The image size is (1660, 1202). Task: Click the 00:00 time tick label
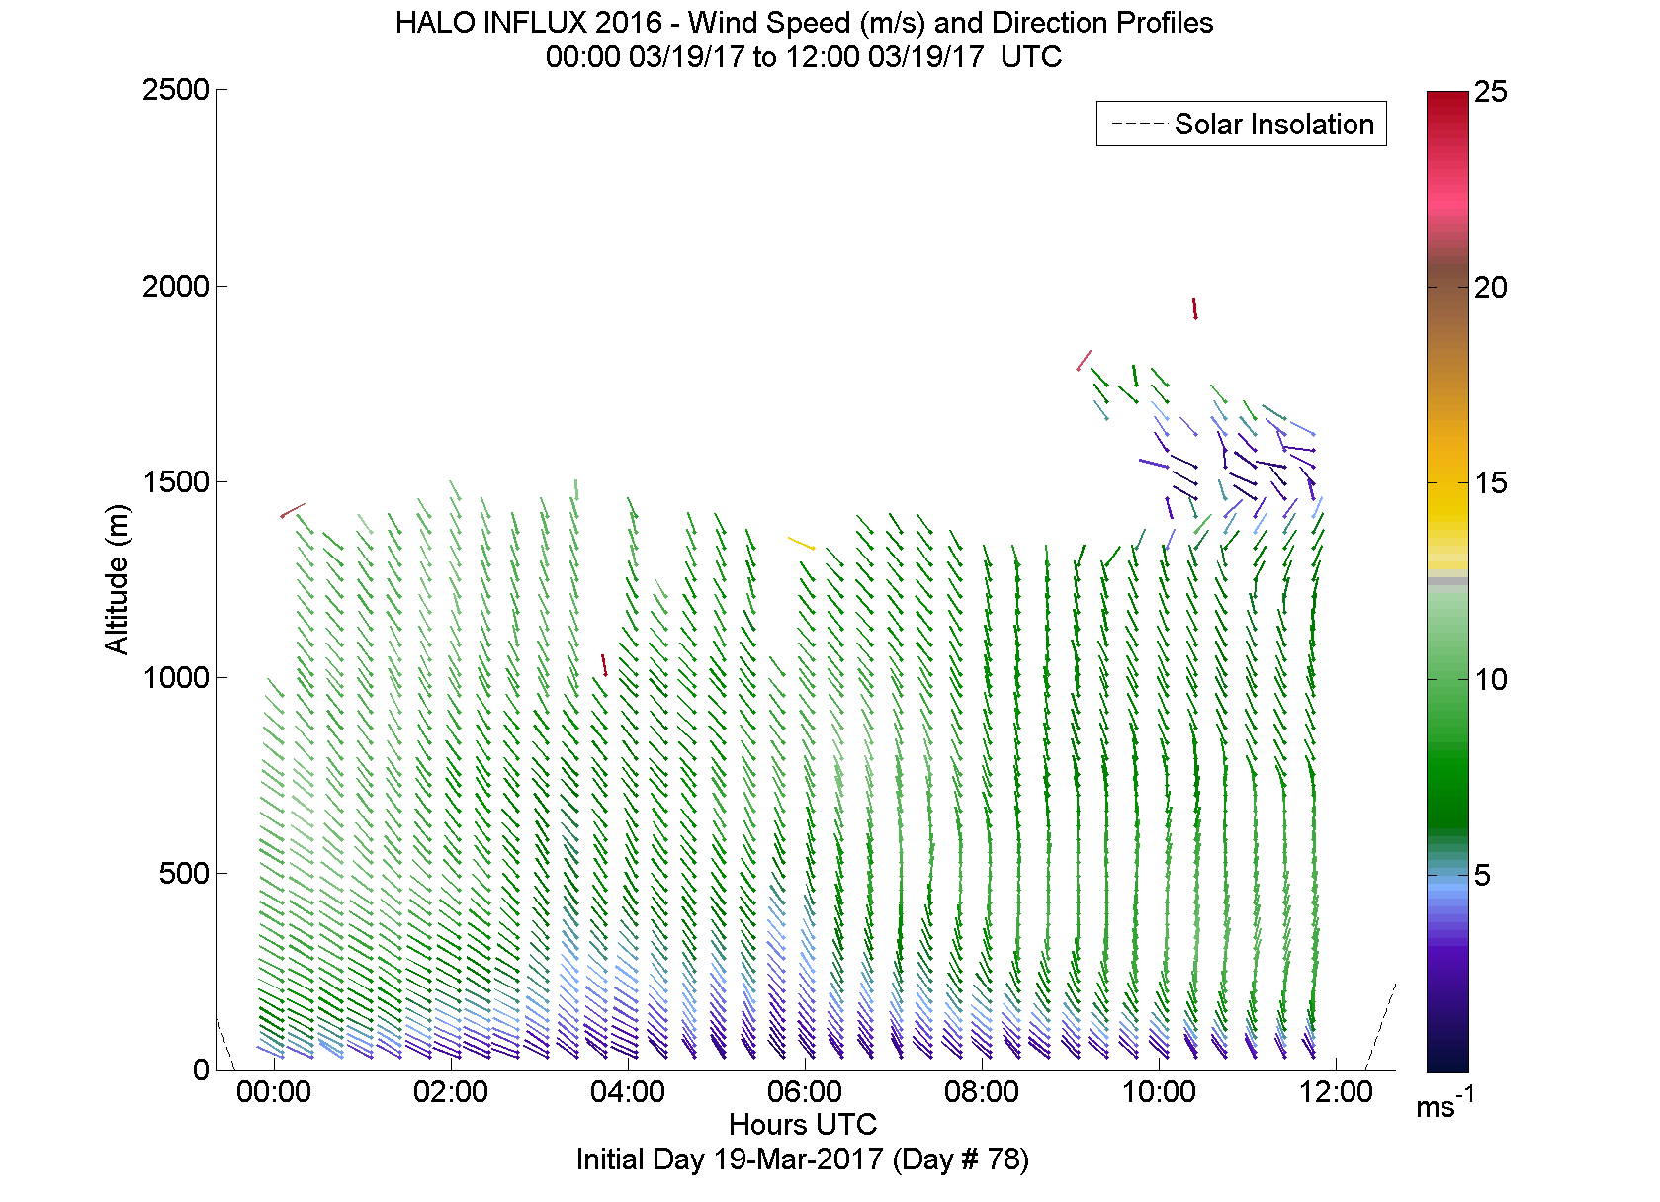[274, 1092]
